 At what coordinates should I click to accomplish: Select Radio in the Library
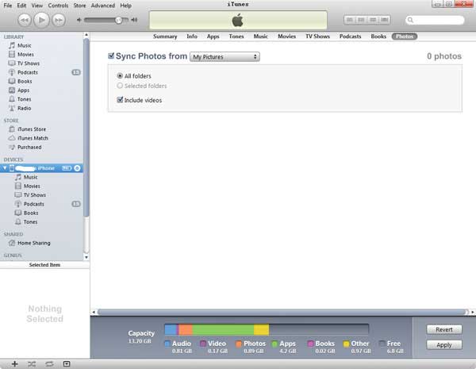pos(25,108)
